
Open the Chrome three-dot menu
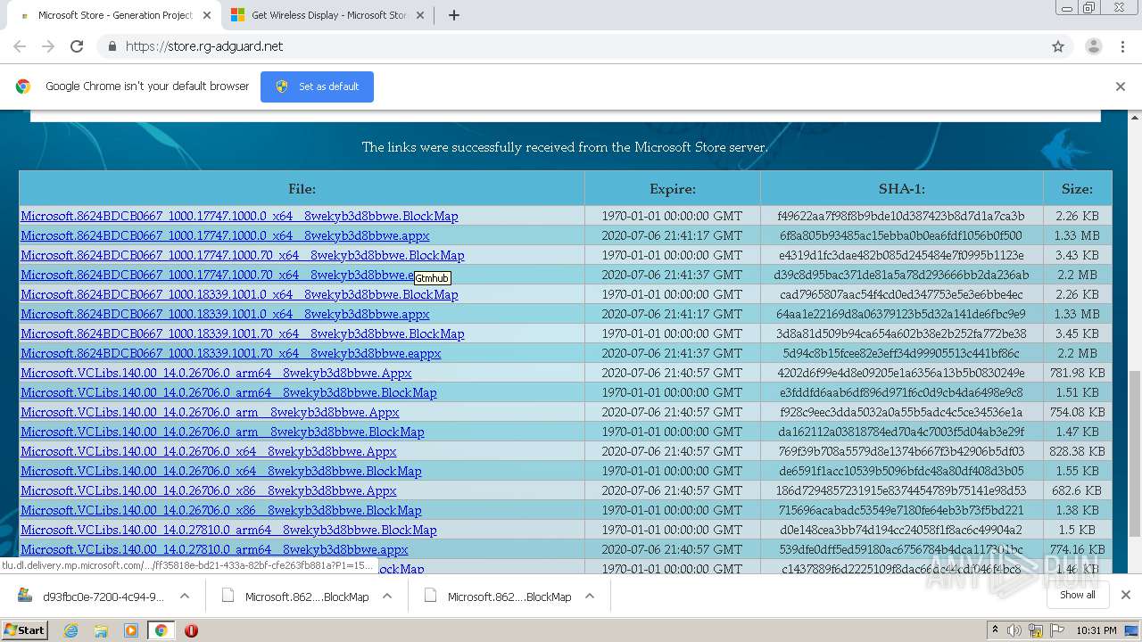pyautogui.click(x=1121, y=46)
